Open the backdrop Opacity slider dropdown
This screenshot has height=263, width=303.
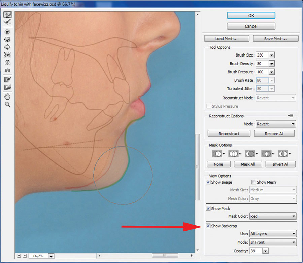click(265, 251)
